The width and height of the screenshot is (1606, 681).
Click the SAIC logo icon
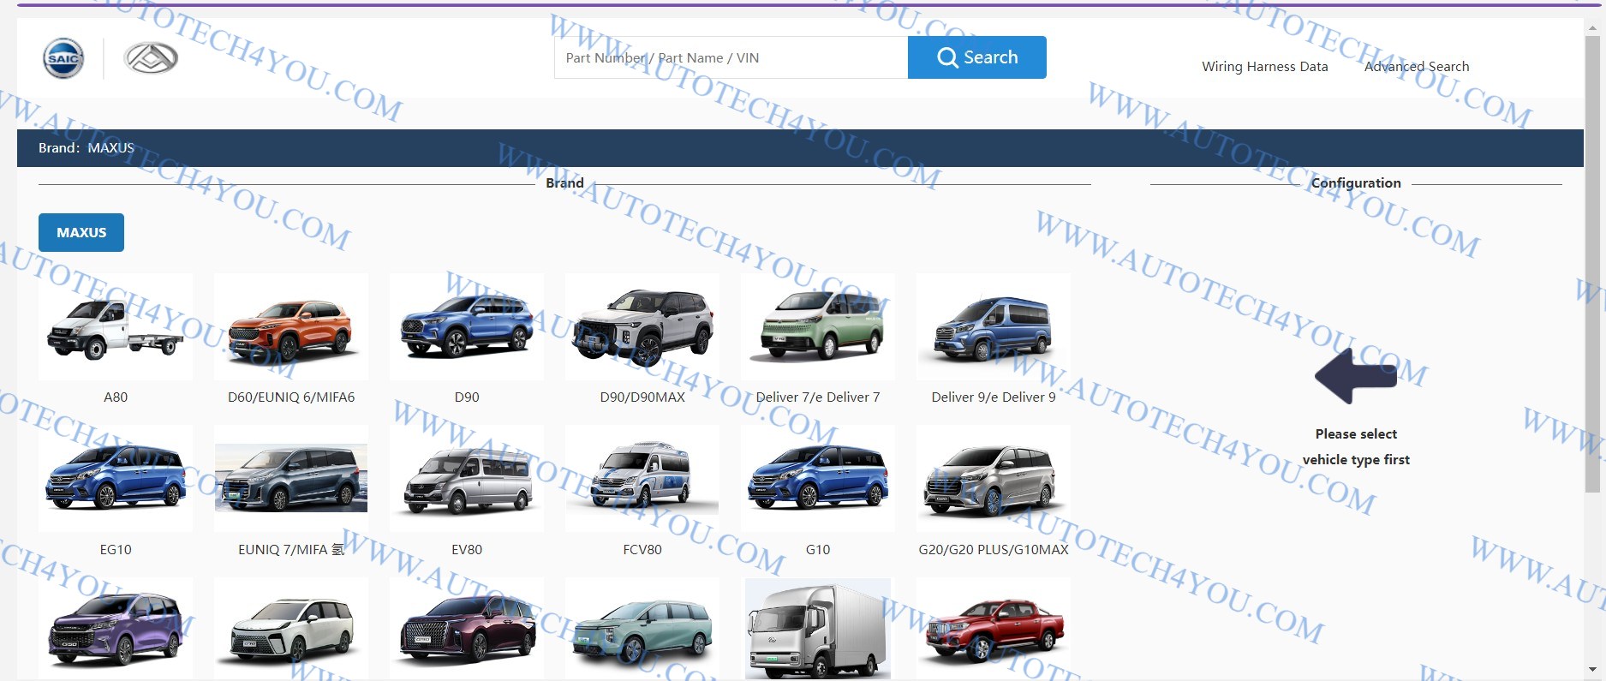pos(64,58)
